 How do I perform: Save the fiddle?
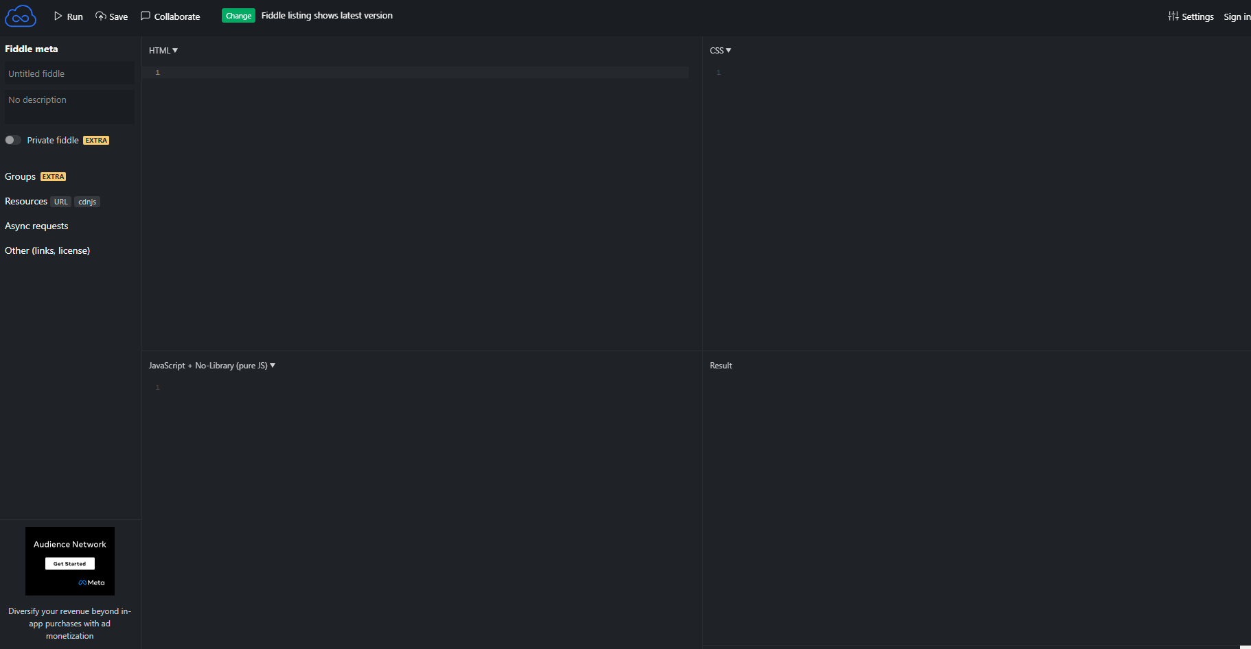click(112, 16)
